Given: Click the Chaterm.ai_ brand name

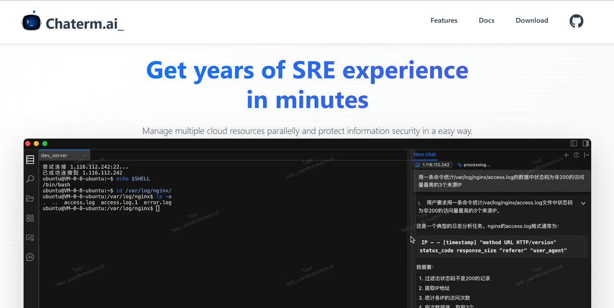Looking at the screenshot, I should [84, 23].
